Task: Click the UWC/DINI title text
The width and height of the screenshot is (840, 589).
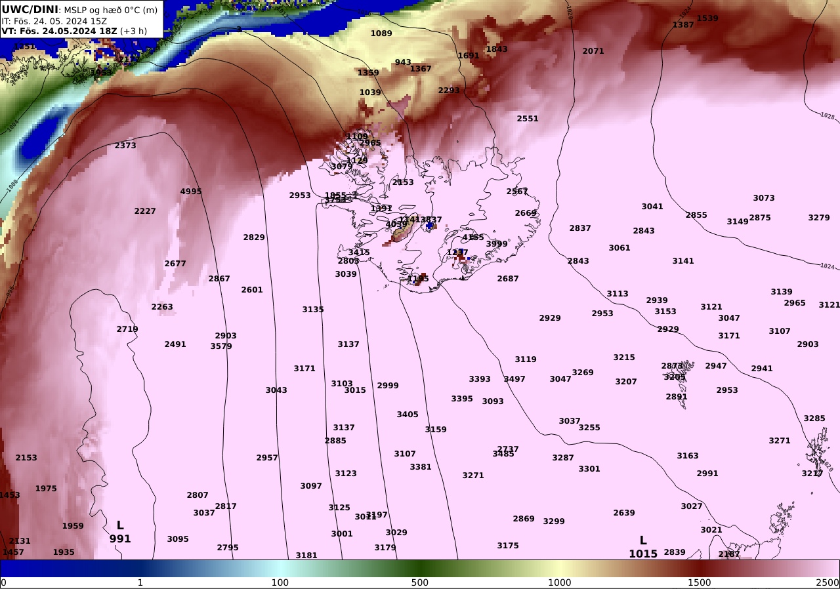Action: pos(30,9)
